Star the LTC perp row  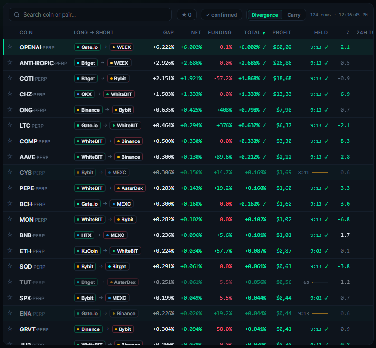10,125
